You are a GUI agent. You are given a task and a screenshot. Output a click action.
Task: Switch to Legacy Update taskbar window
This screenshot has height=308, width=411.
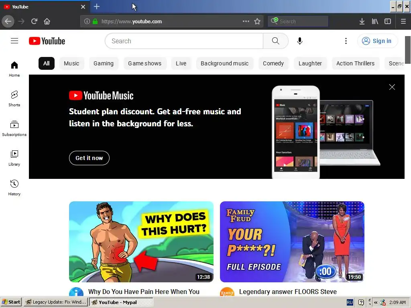coord(56,302)
